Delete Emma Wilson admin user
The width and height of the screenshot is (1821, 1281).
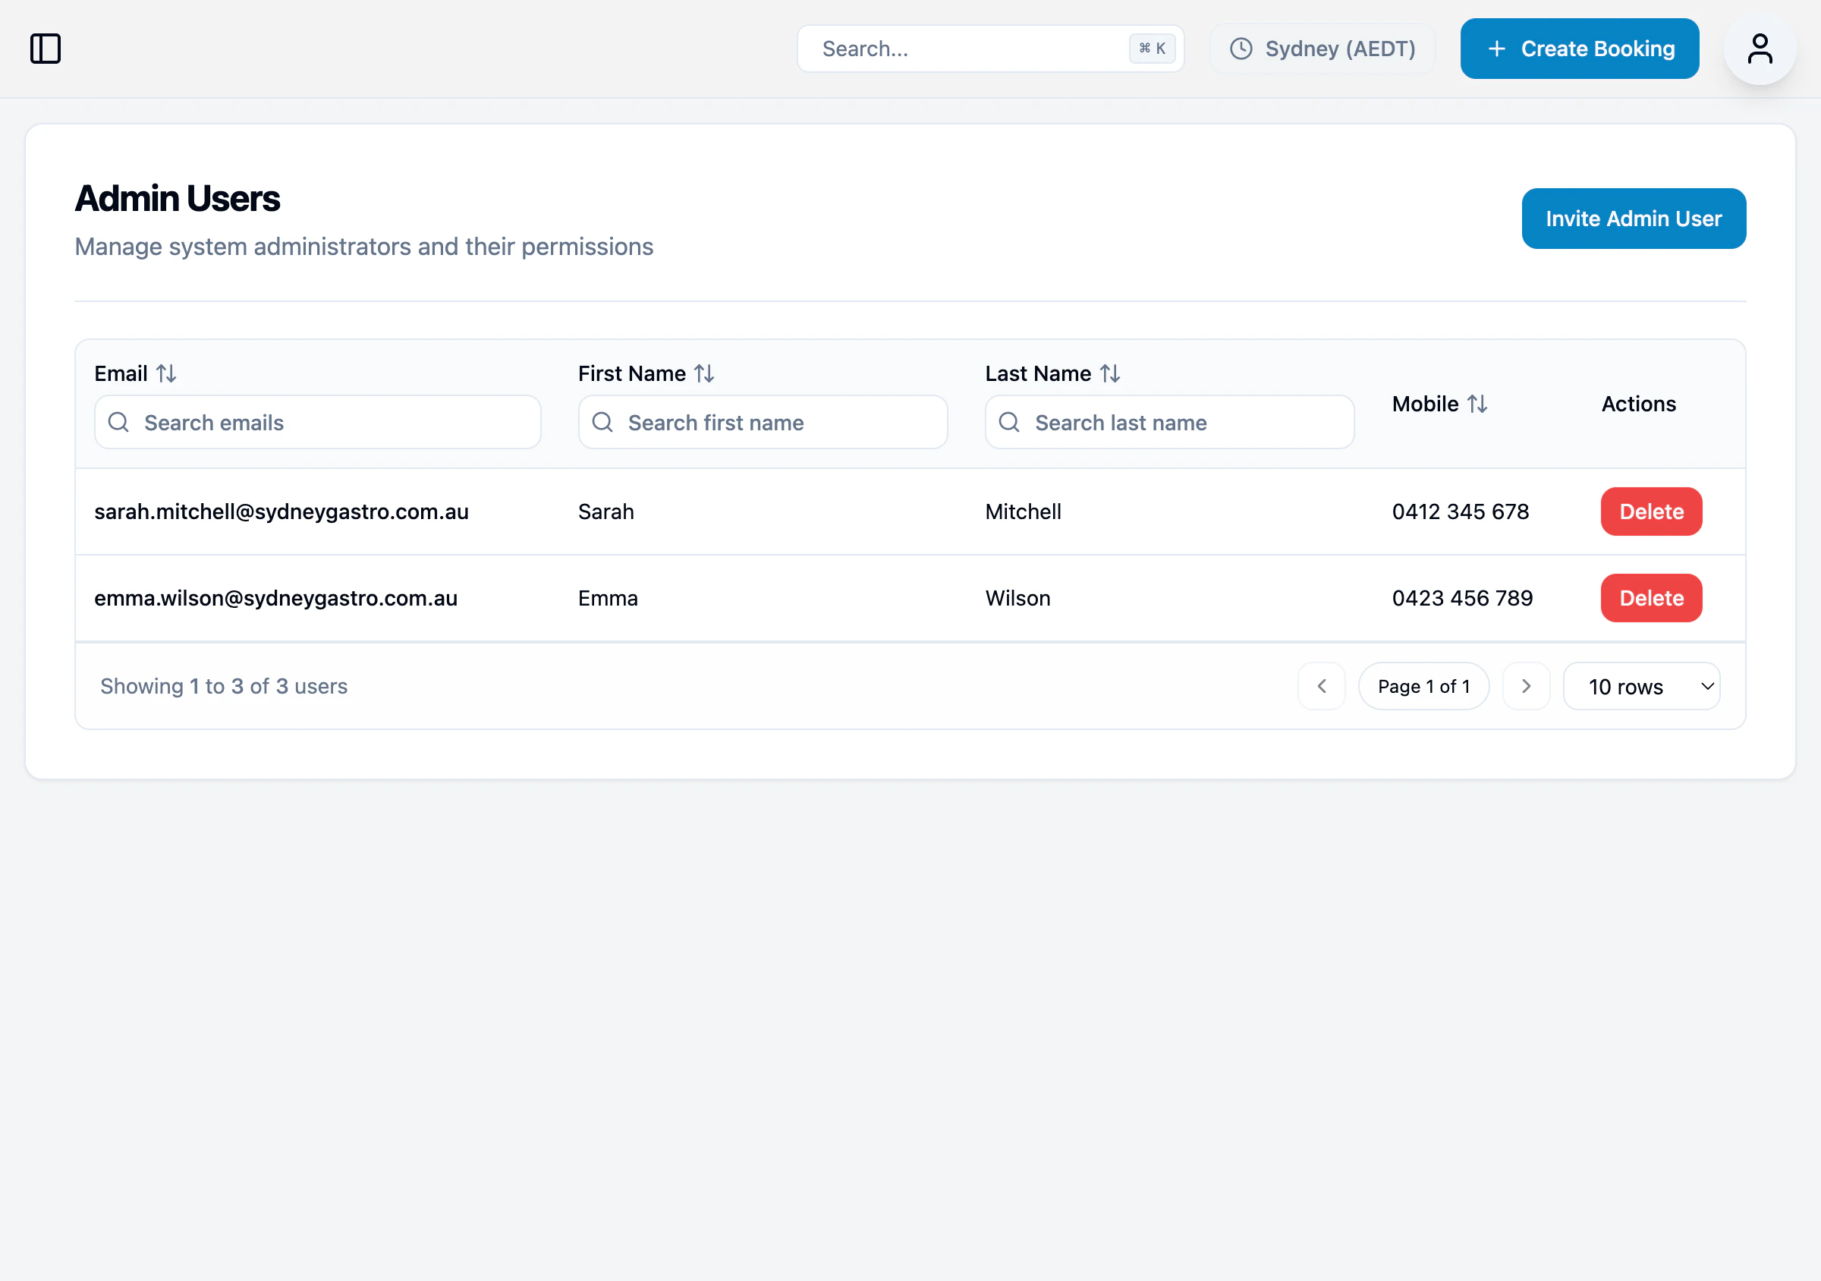[1650, 598]
